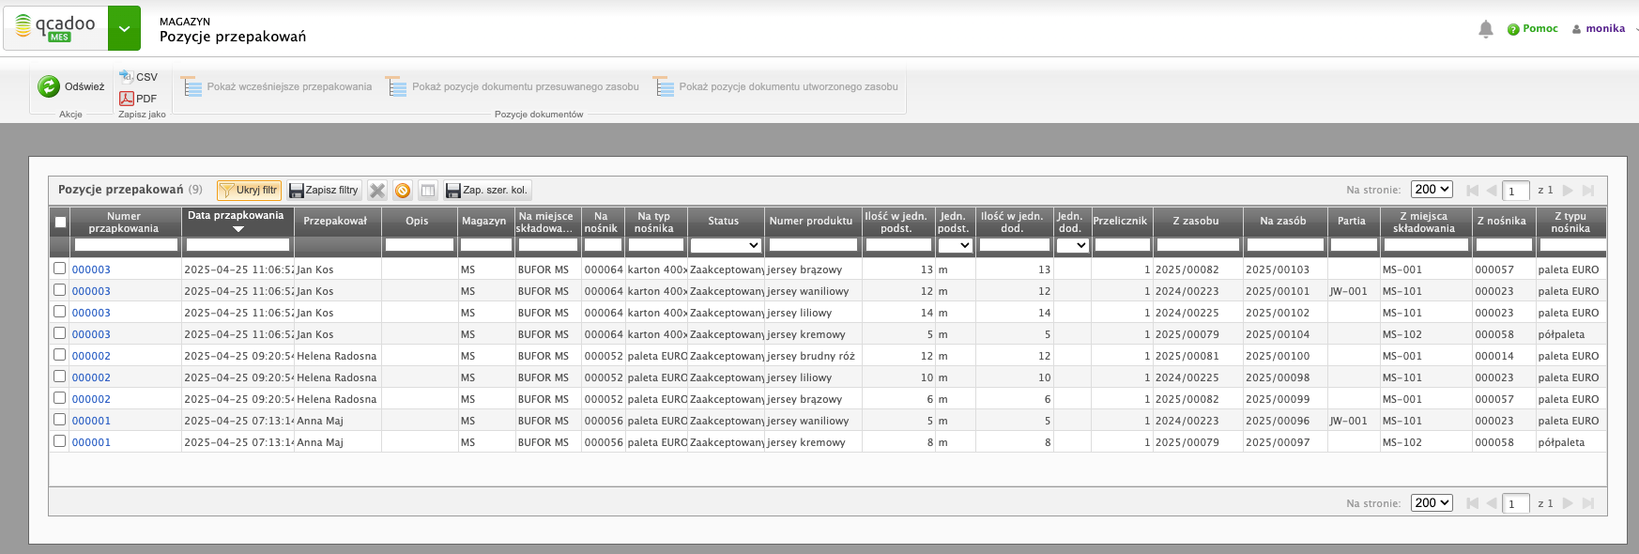The width and height of the screenshot is (1639, 554).
Task: Open the Status filter dropdown
Action: [726, 245]
